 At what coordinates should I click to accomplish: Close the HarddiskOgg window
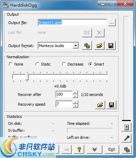(126, 4)
